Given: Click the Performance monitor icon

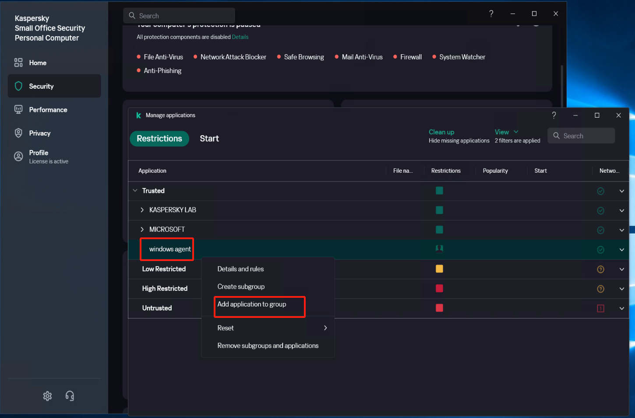Looking at the screenshot, I should (18, 110).
